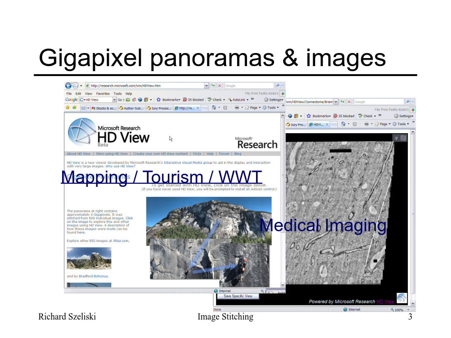Click the search magnifier in right browser
The image size is (451, 338).
click(407, 102)
